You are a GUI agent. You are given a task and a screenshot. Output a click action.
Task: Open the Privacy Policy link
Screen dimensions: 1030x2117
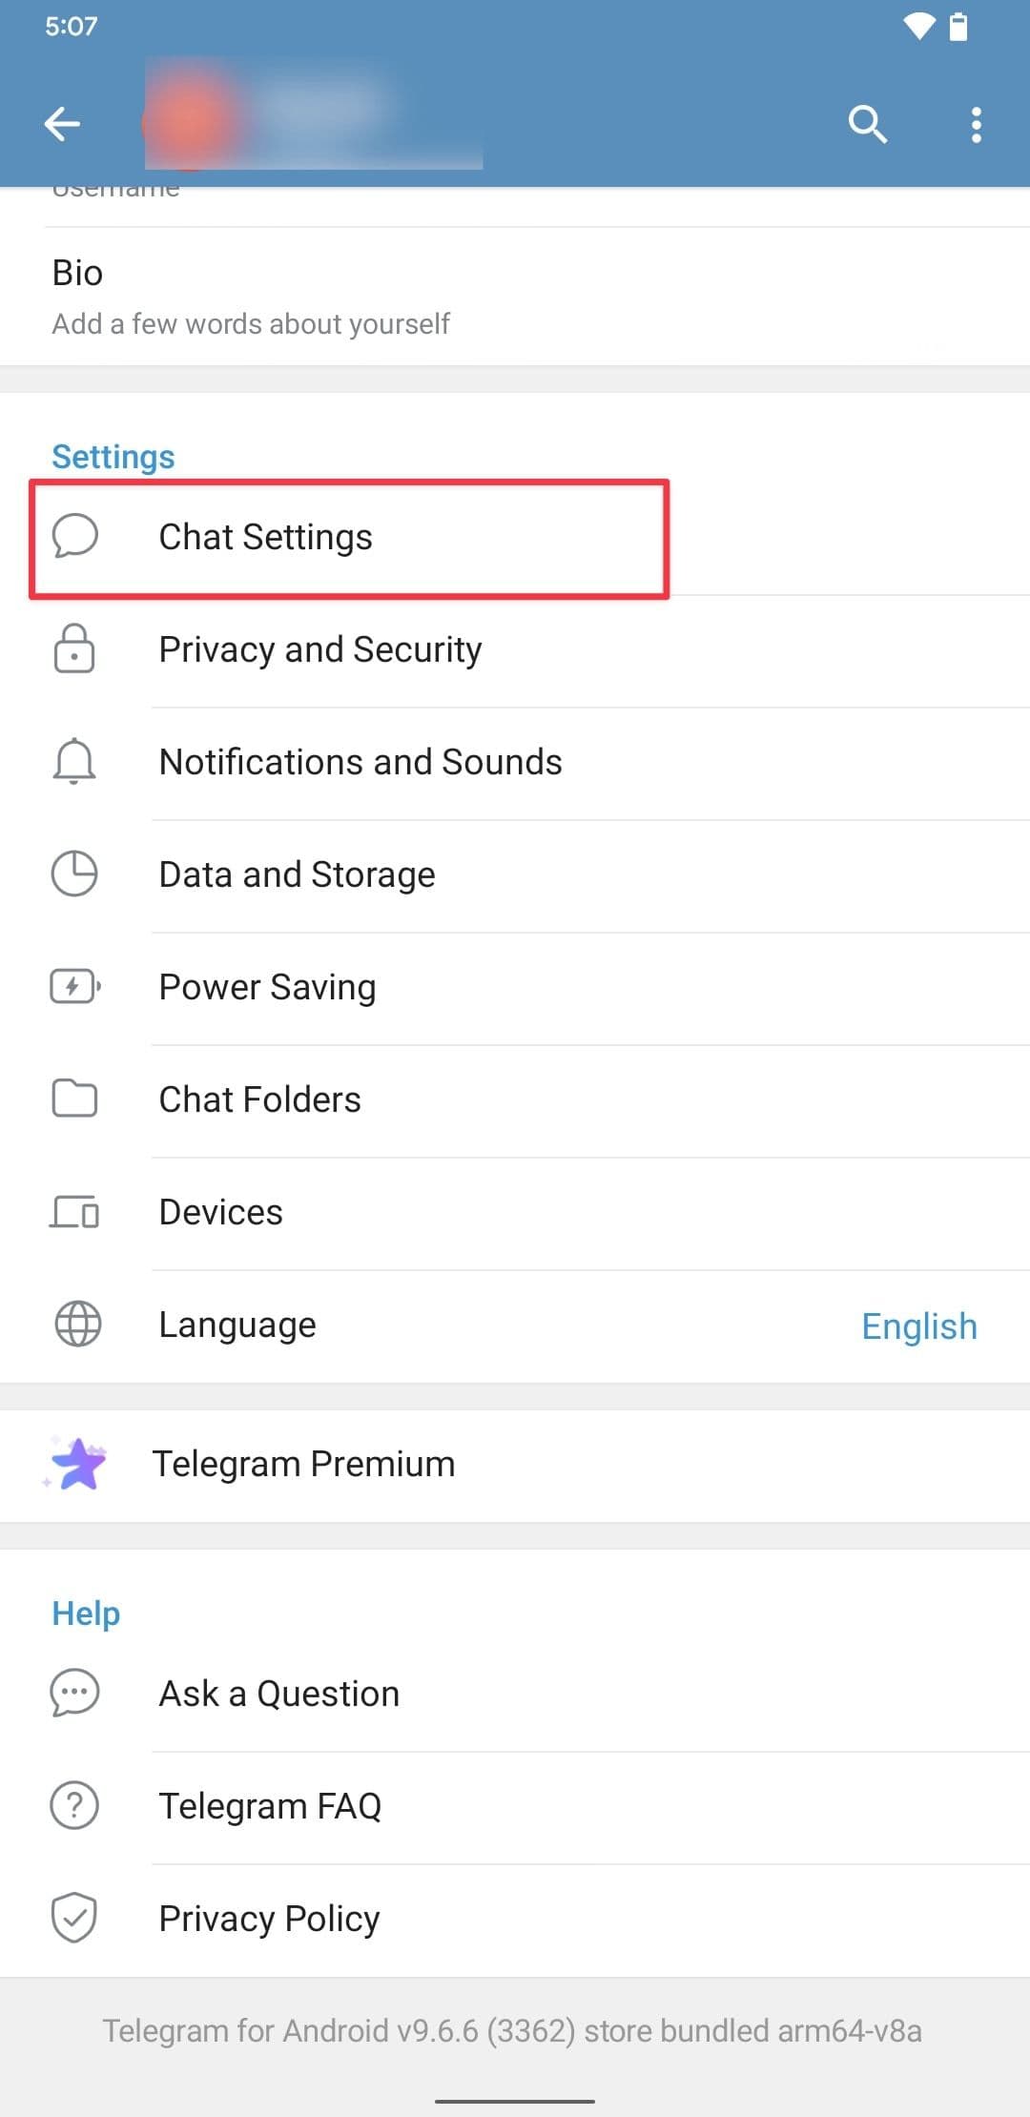pyautogui.click(x=269, y=1919)
